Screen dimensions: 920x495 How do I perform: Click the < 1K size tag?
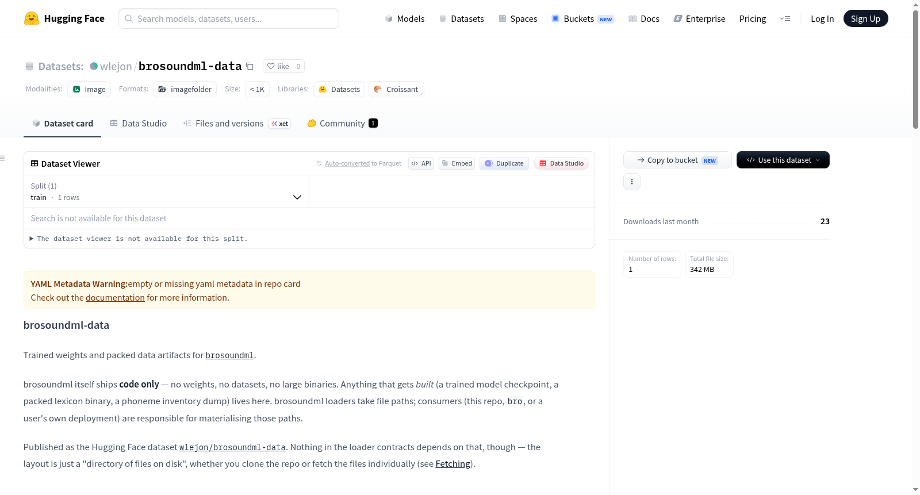pyautogui.click(x=258, y=89)
